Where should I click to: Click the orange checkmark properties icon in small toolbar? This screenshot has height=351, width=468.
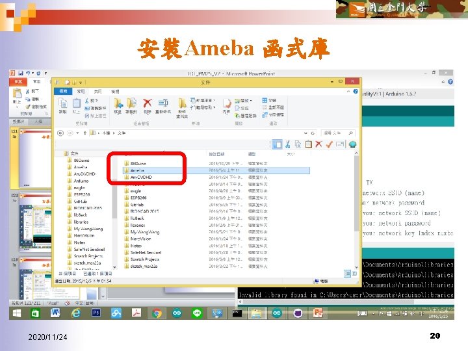coord(329,144)
